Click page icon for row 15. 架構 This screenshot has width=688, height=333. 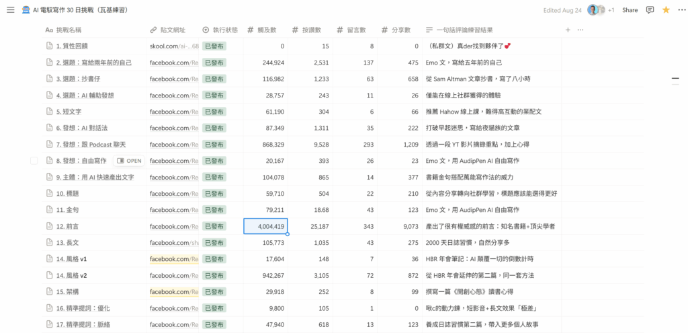pos(50,292)
